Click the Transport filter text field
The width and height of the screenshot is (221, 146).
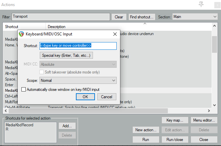(x=61, y=17)
